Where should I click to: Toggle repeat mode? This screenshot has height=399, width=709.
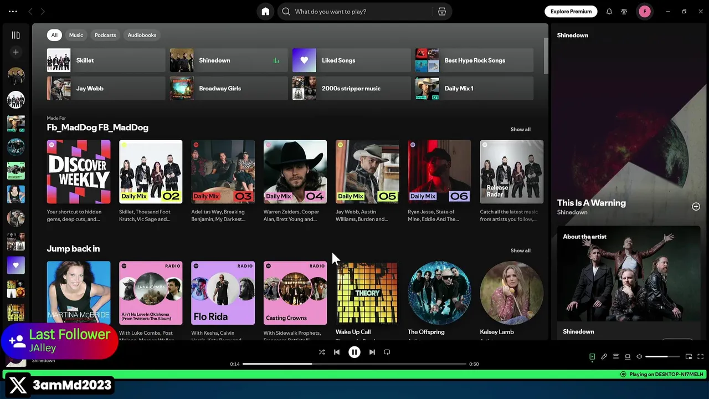click(387, 352)
